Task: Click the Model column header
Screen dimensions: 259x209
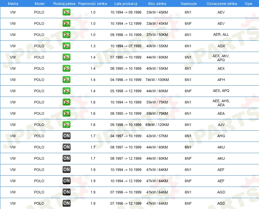Action: [39, 4]
